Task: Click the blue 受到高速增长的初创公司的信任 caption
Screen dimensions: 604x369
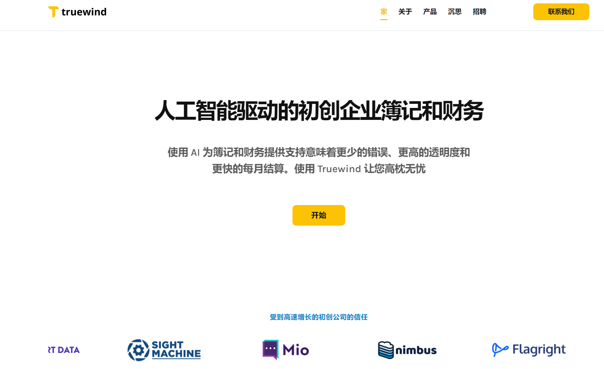Action: (x=319, y=317)
